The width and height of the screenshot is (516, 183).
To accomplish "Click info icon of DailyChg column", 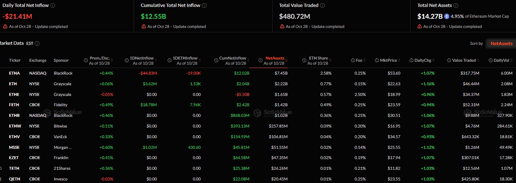I will pyautogui.click(x=412, y=60).
